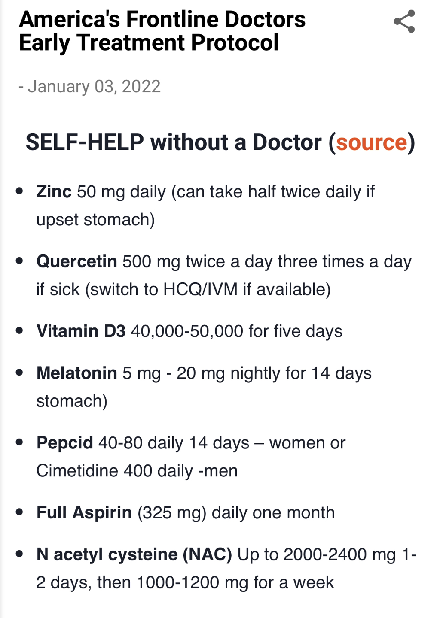437x618 pixels.
Task: Tap the share icon beside the title
Action: coord(404,21)
